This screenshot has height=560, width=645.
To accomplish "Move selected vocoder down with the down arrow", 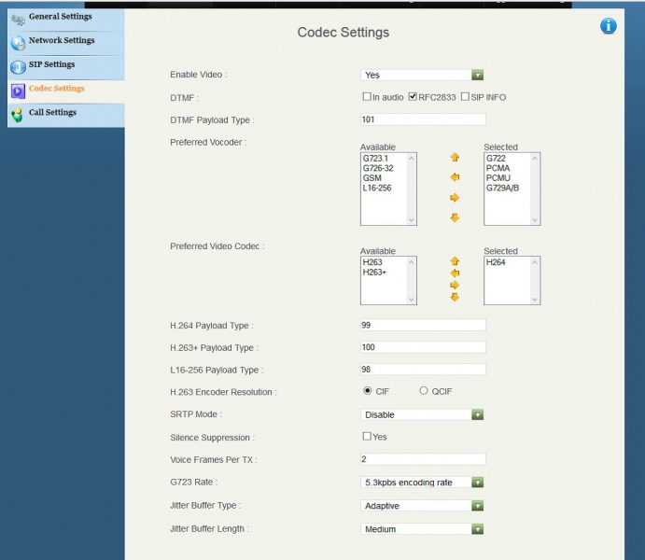I will point(455,217).
